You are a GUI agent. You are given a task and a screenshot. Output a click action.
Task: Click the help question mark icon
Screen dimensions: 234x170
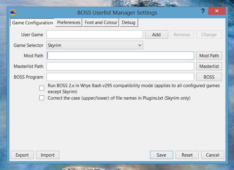203,11
